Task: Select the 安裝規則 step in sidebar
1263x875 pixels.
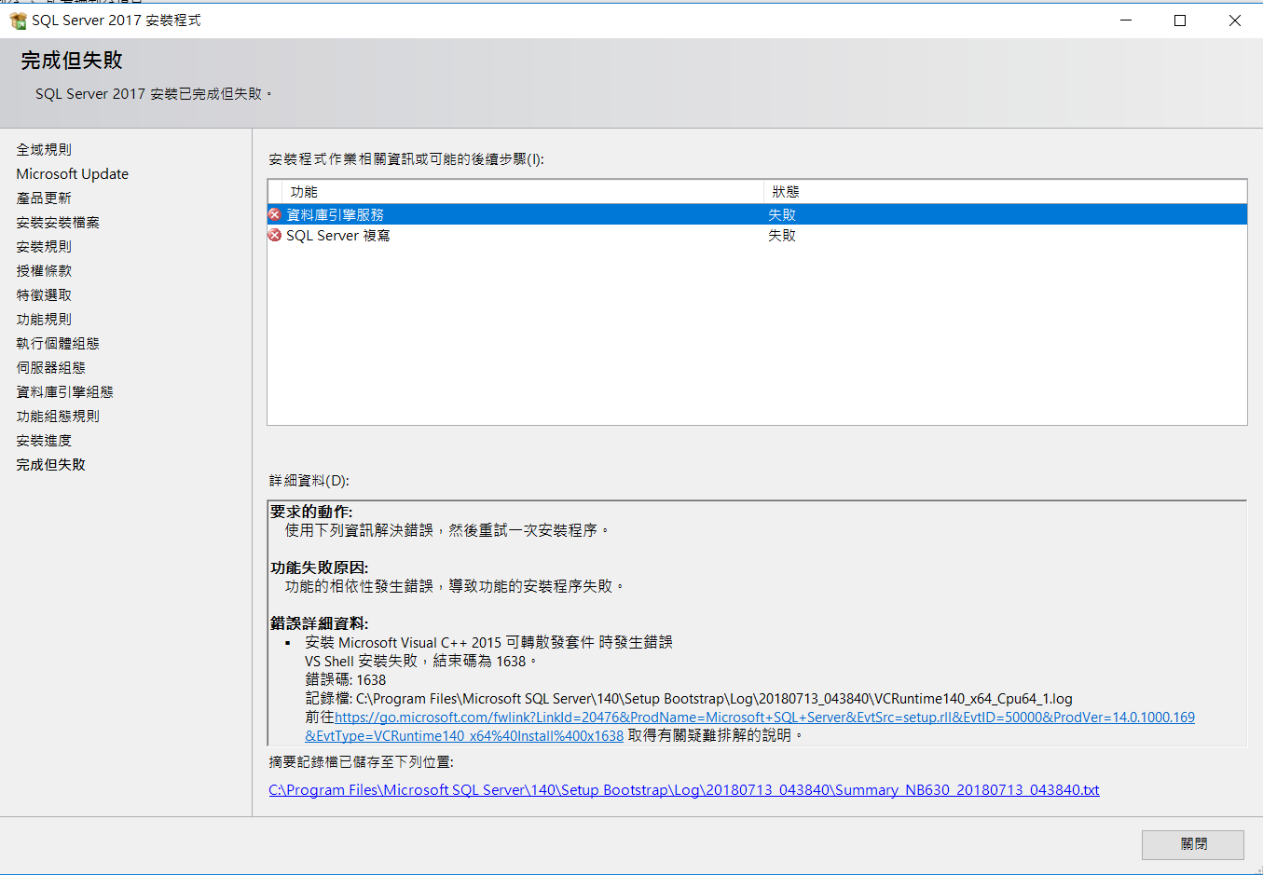Action: tap(44, 246)
